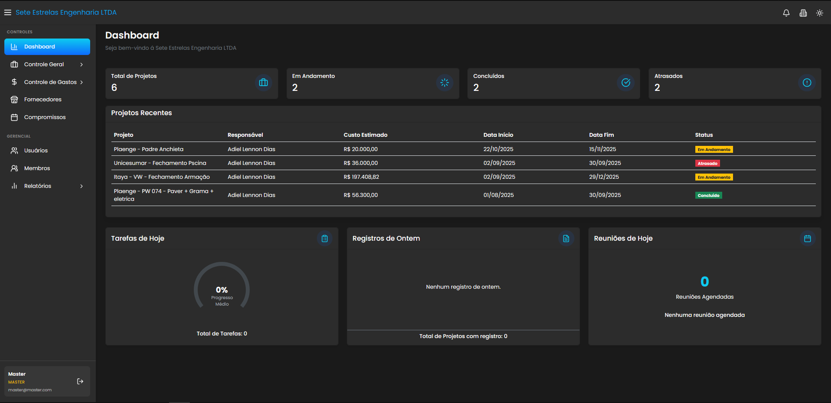Screen dimensions: 831x403
Task: Click the hamburger menu icon
Action: click(8, 13)
